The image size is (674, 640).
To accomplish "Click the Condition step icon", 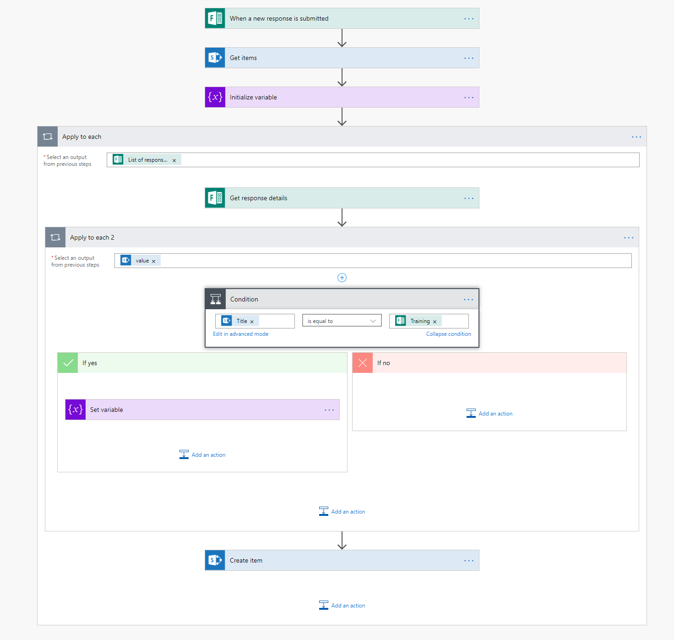I will pos(215,299).
